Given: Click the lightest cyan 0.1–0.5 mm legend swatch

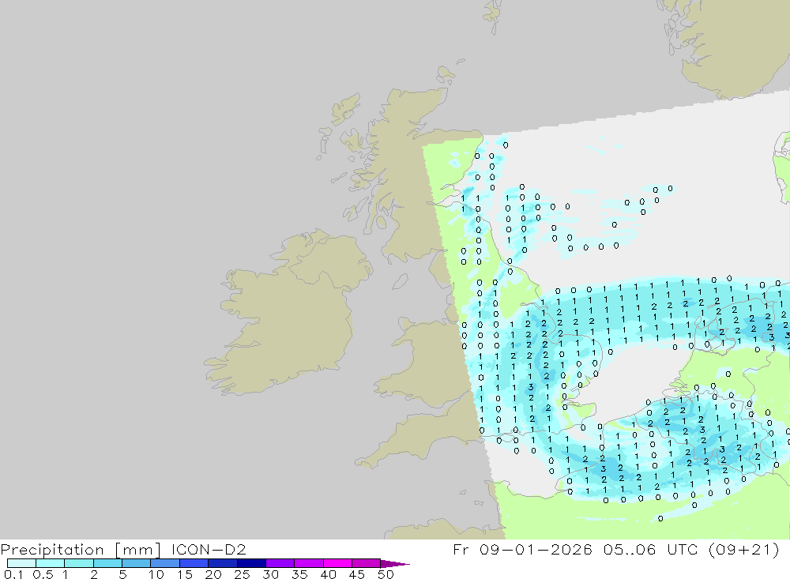Looking at the screenshot, I should [21, 563].
